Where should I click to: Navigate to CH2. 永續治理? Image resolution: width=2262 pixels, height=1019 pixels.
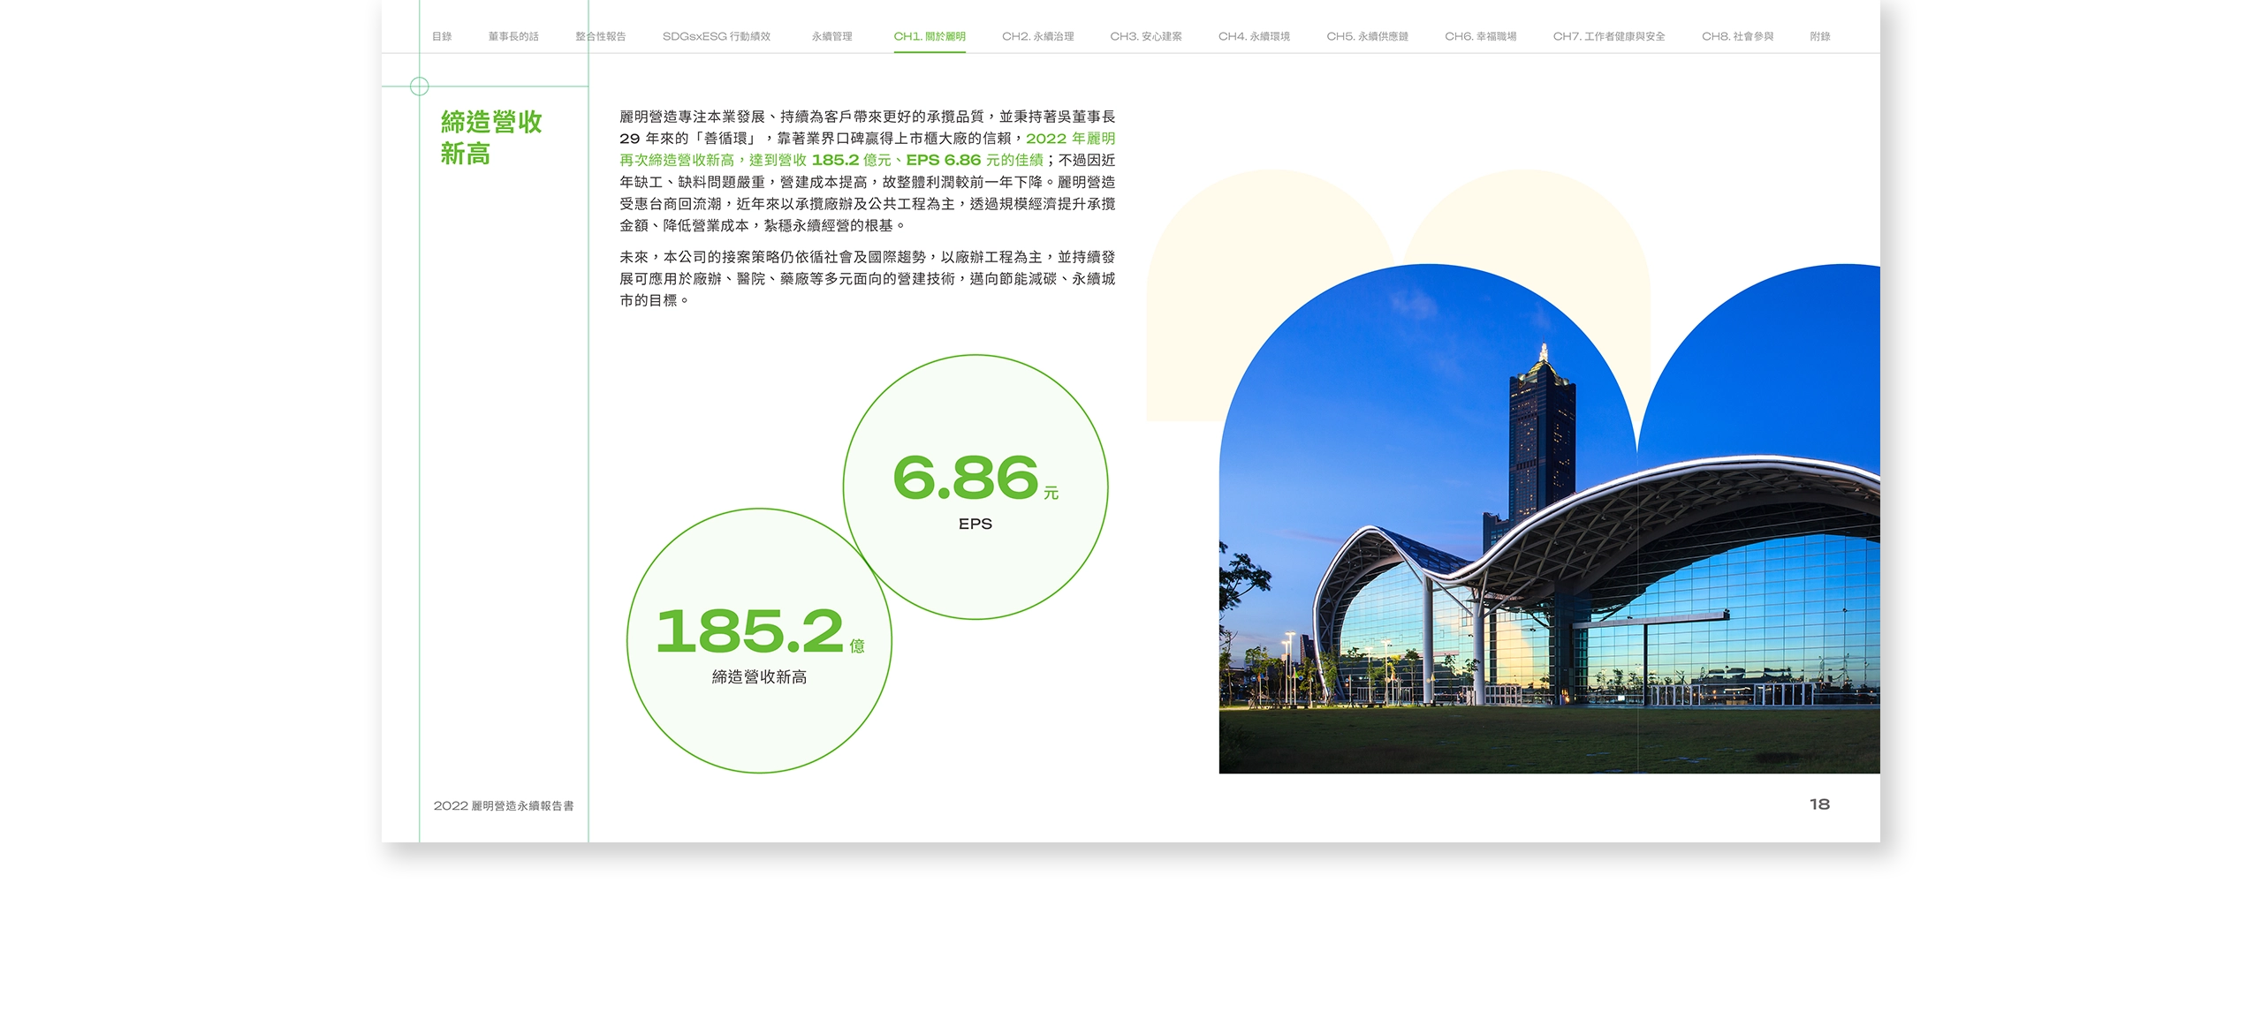point(1038,37)
